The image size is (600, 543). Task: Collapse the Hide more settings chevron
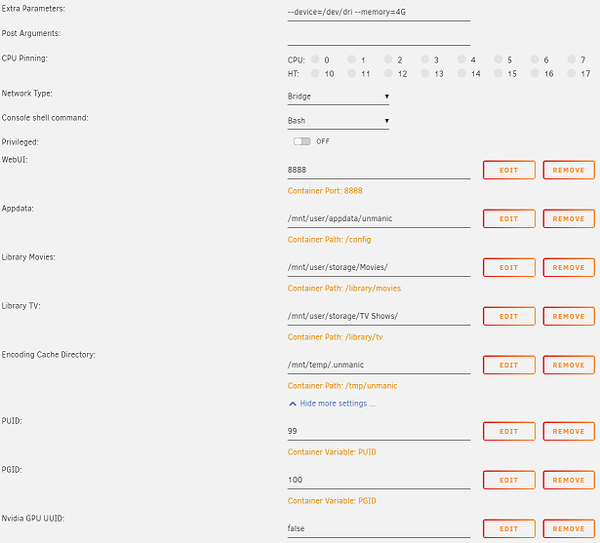pos(293,404)
